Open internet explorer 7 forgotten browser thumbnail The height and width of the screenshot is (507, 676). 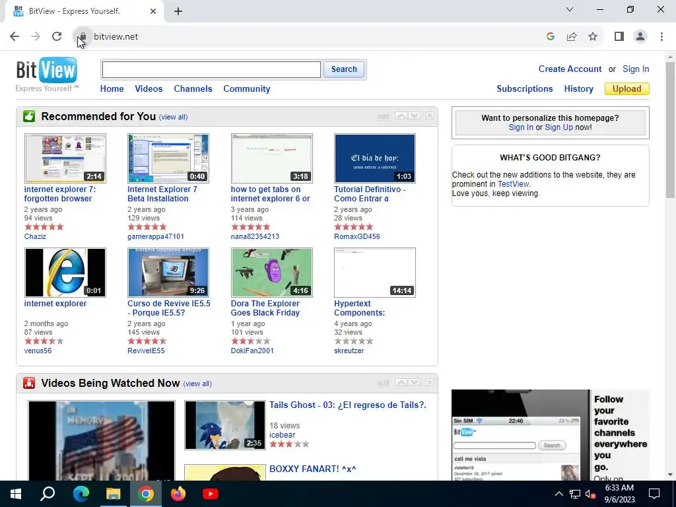coord(65,158)
